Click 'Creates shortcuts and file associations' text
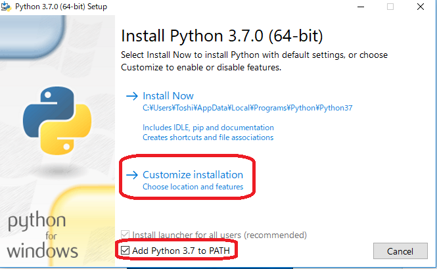Viewport: 437px width, 269px height. (x=208, y=137)
